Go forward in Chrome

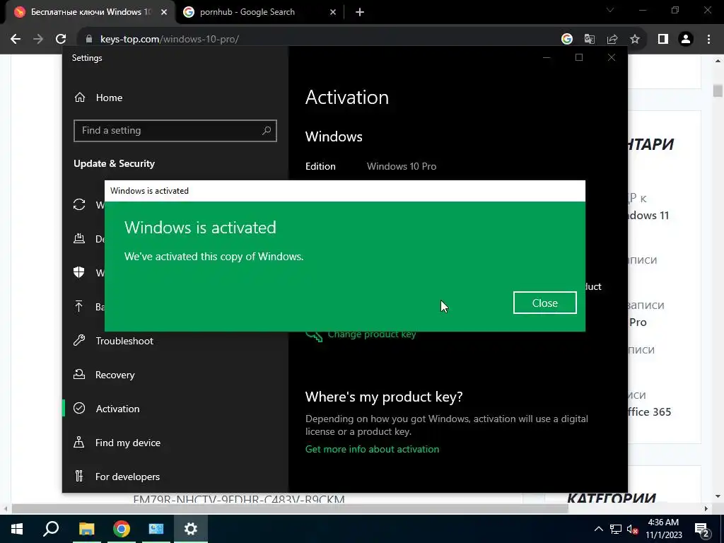point(38,40)
